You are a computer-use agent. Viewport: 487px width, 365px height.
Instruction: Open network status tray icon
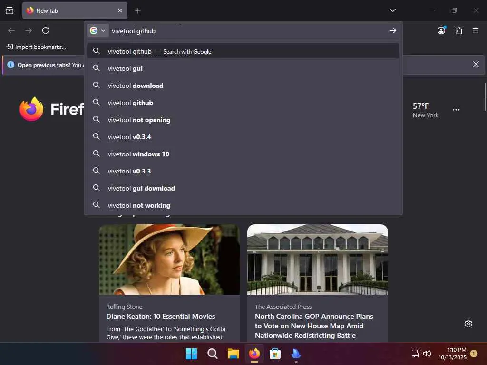[415, 354]
